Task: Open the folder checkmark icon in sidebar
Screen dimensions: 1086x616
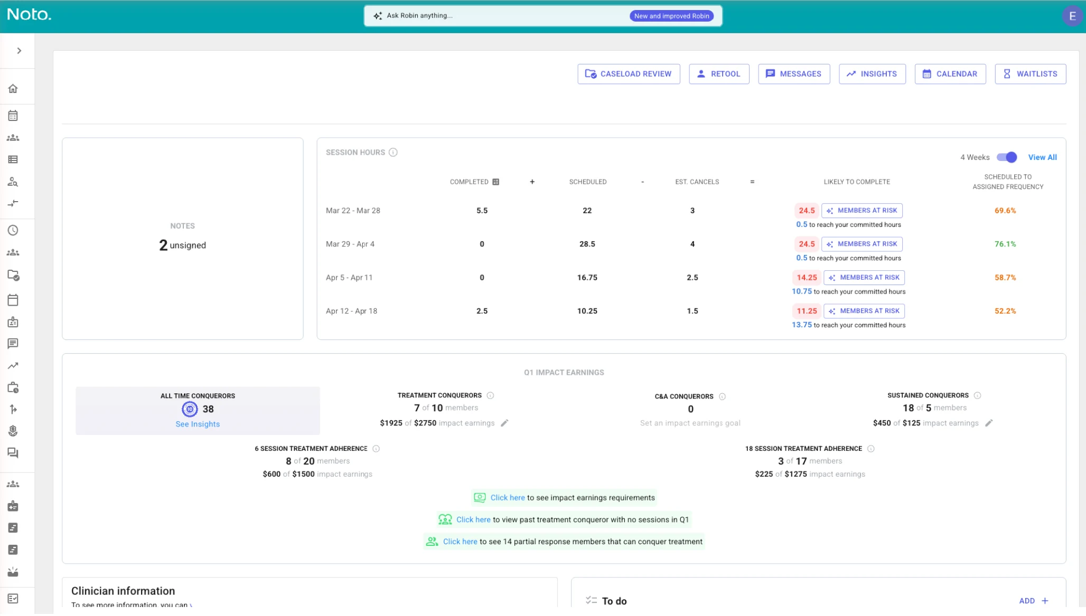Action: point(13,275)
